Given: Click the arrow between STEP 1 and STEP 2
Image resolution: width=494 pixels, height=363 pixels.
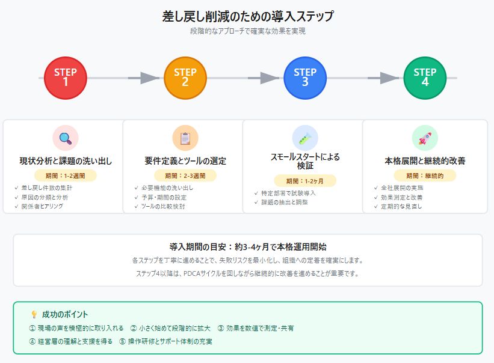Looking at the screenshot, I should [x=144, y=78].
